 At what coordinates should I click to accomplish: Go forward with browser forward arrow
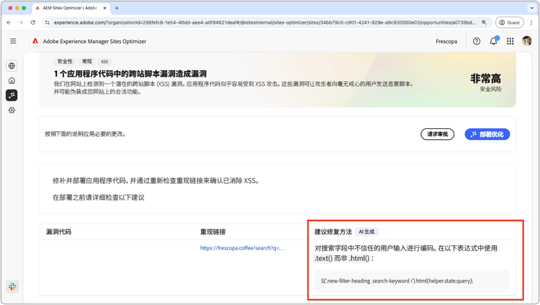(x=21, y=22)
